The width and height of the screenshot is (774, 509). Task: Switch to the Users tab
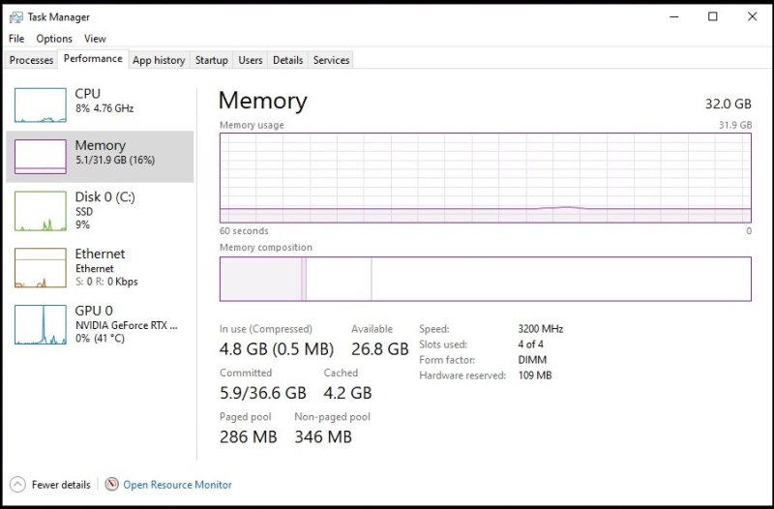250,60
